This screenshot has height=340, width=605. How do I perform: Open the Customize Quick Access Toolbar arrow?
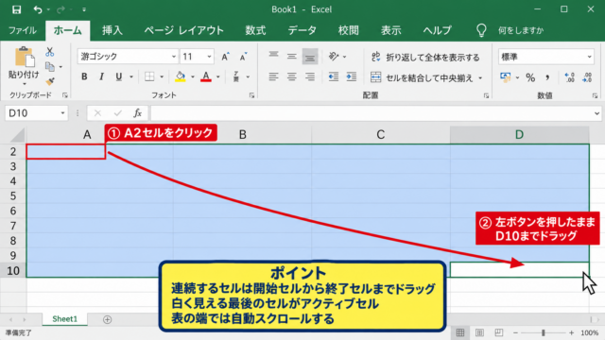pos(84,9)
